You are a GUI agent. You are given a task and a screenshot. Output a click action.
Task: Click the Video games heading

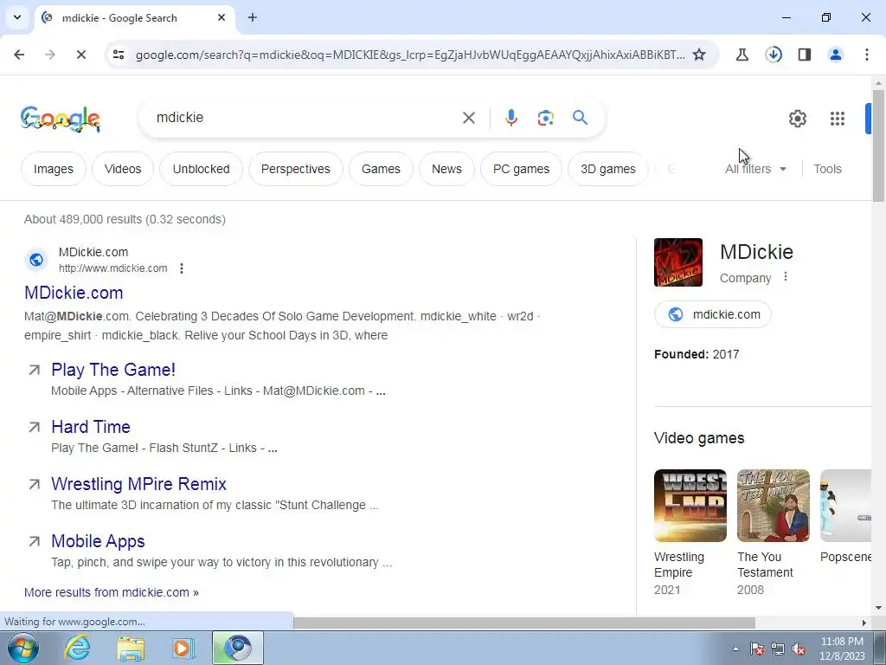(699, 437)
